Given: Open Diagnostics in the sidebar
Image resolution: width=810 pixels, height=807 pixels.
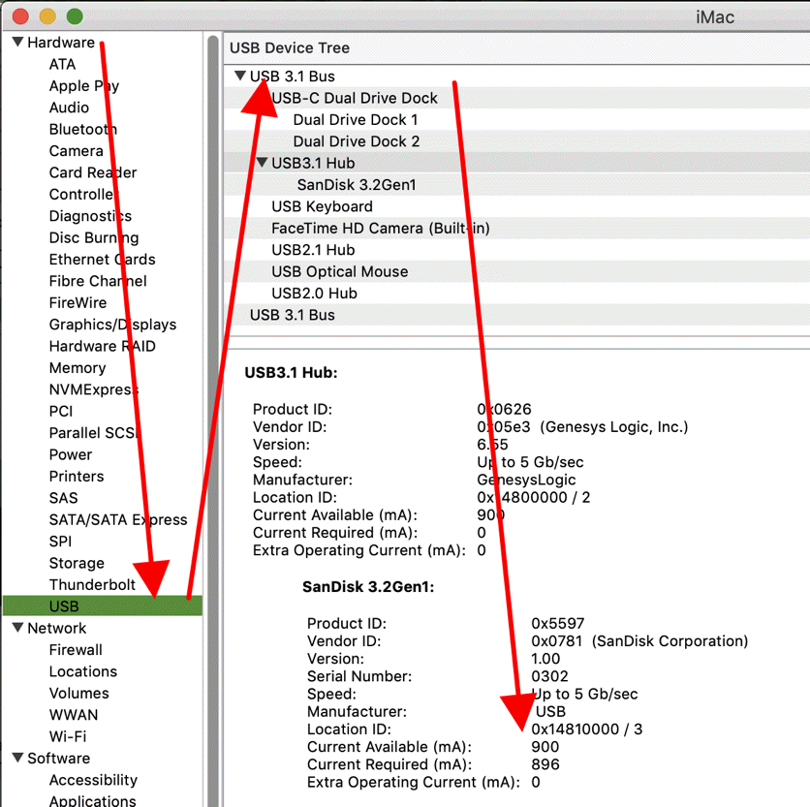Looking at the screenshot, I should (90, 216).
